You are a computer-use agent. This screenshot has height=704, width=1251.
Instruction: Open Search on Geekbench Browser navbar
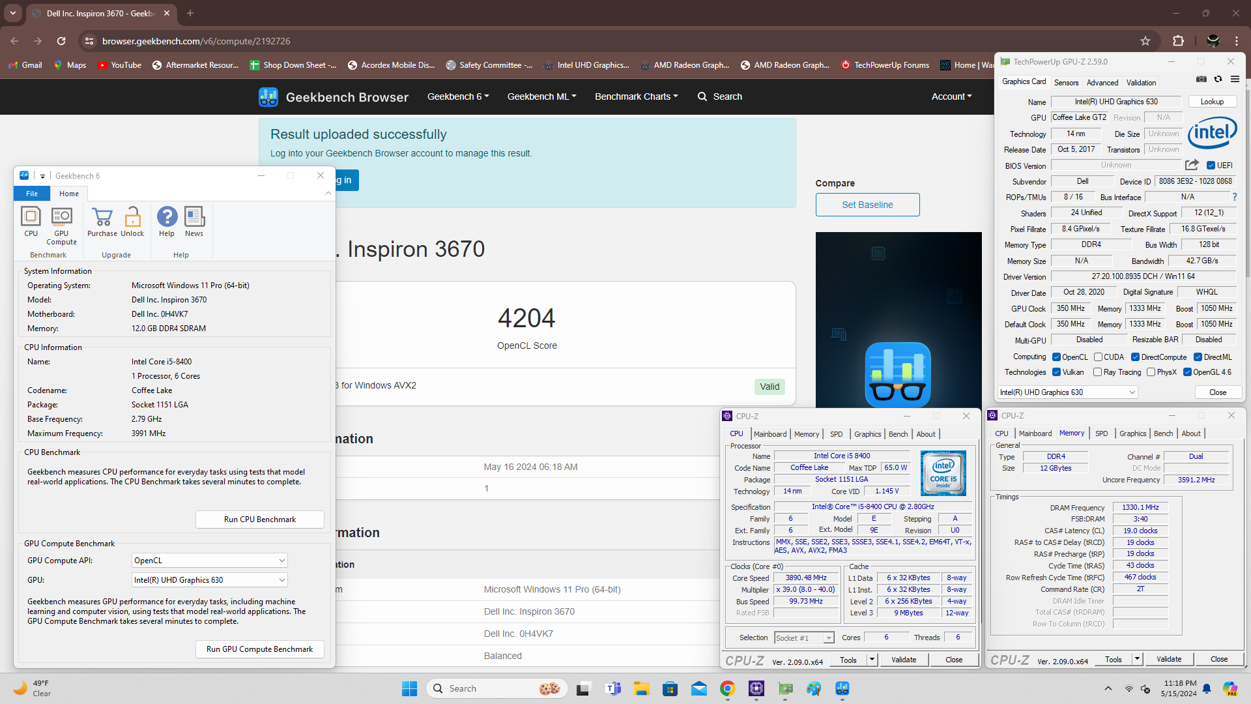pos(720,96)
